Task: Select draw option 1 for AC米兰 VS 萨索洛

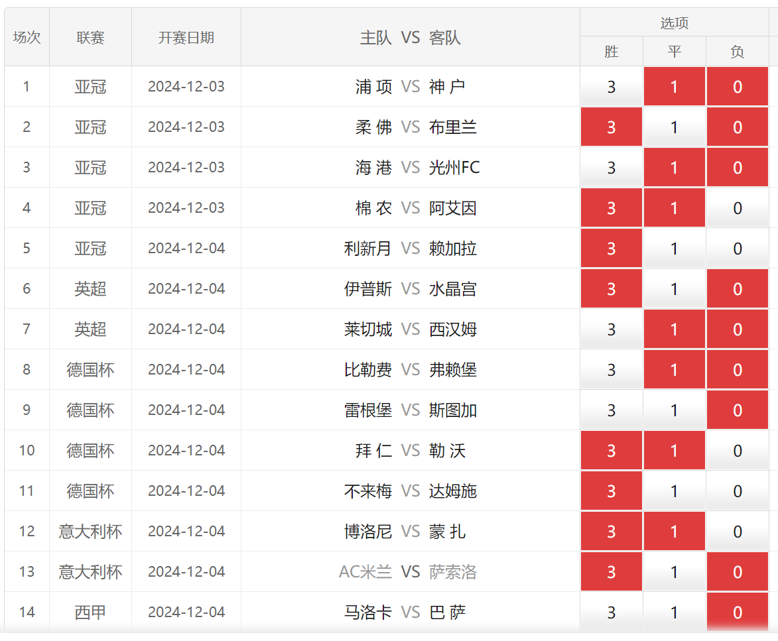Action: pyautogui.click(x=675, y=571)
